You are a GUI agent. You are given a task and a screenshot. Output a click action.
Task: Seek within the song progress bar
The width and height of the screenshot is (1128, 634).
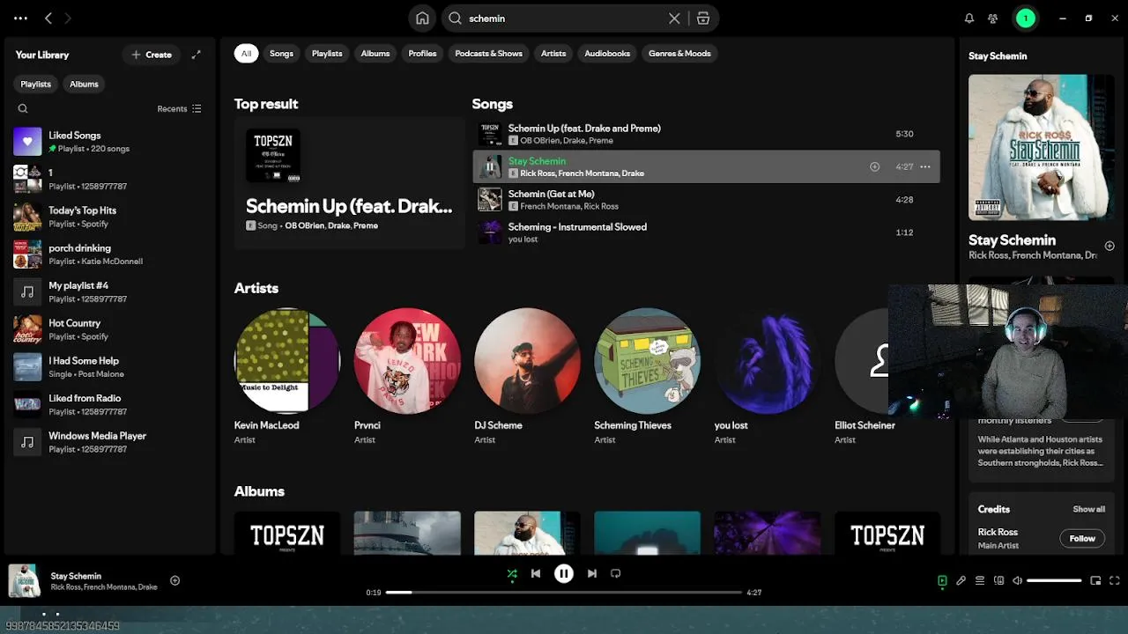564,593
